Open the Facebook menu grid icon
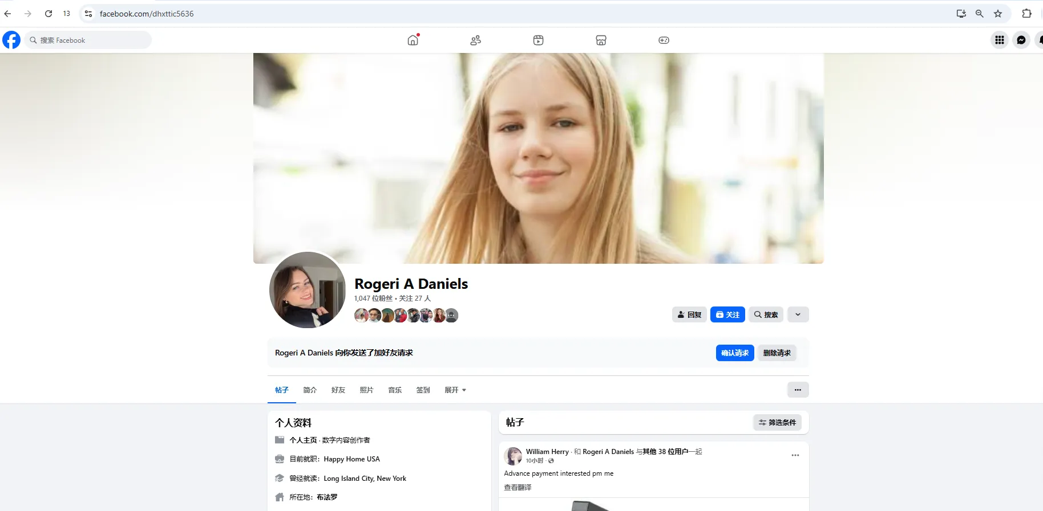The height and width of the screenshot is (511, 1043). tap(1000, 40)
